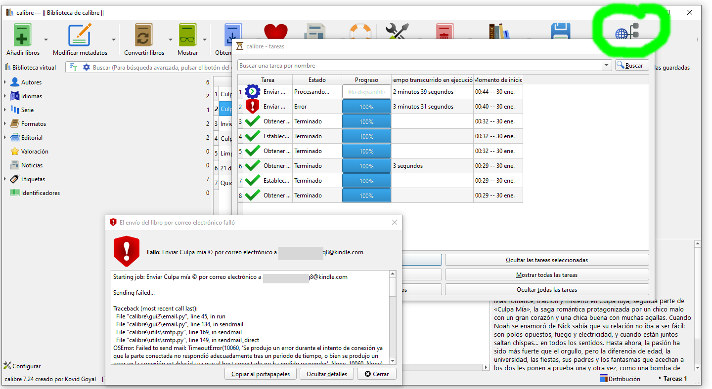
Task: Open the Biblioteca virtual menu
Action: tap(30, 67)
